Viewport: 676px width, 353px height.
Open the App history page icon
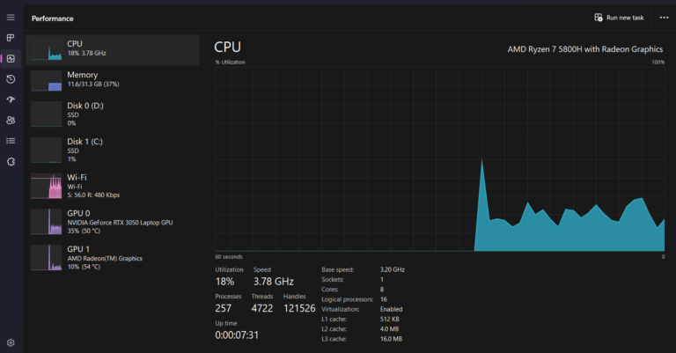pyautogui.click(x=11, y=79)
